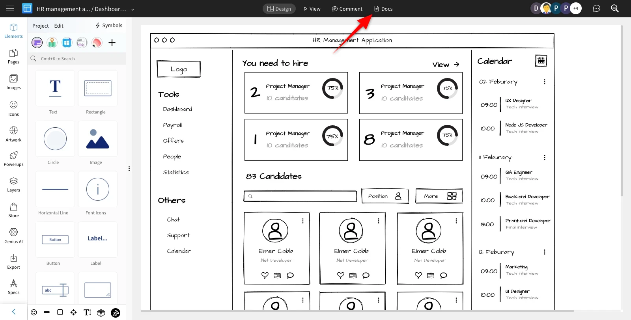Click the Logo box in mockup

click(179, 69)
